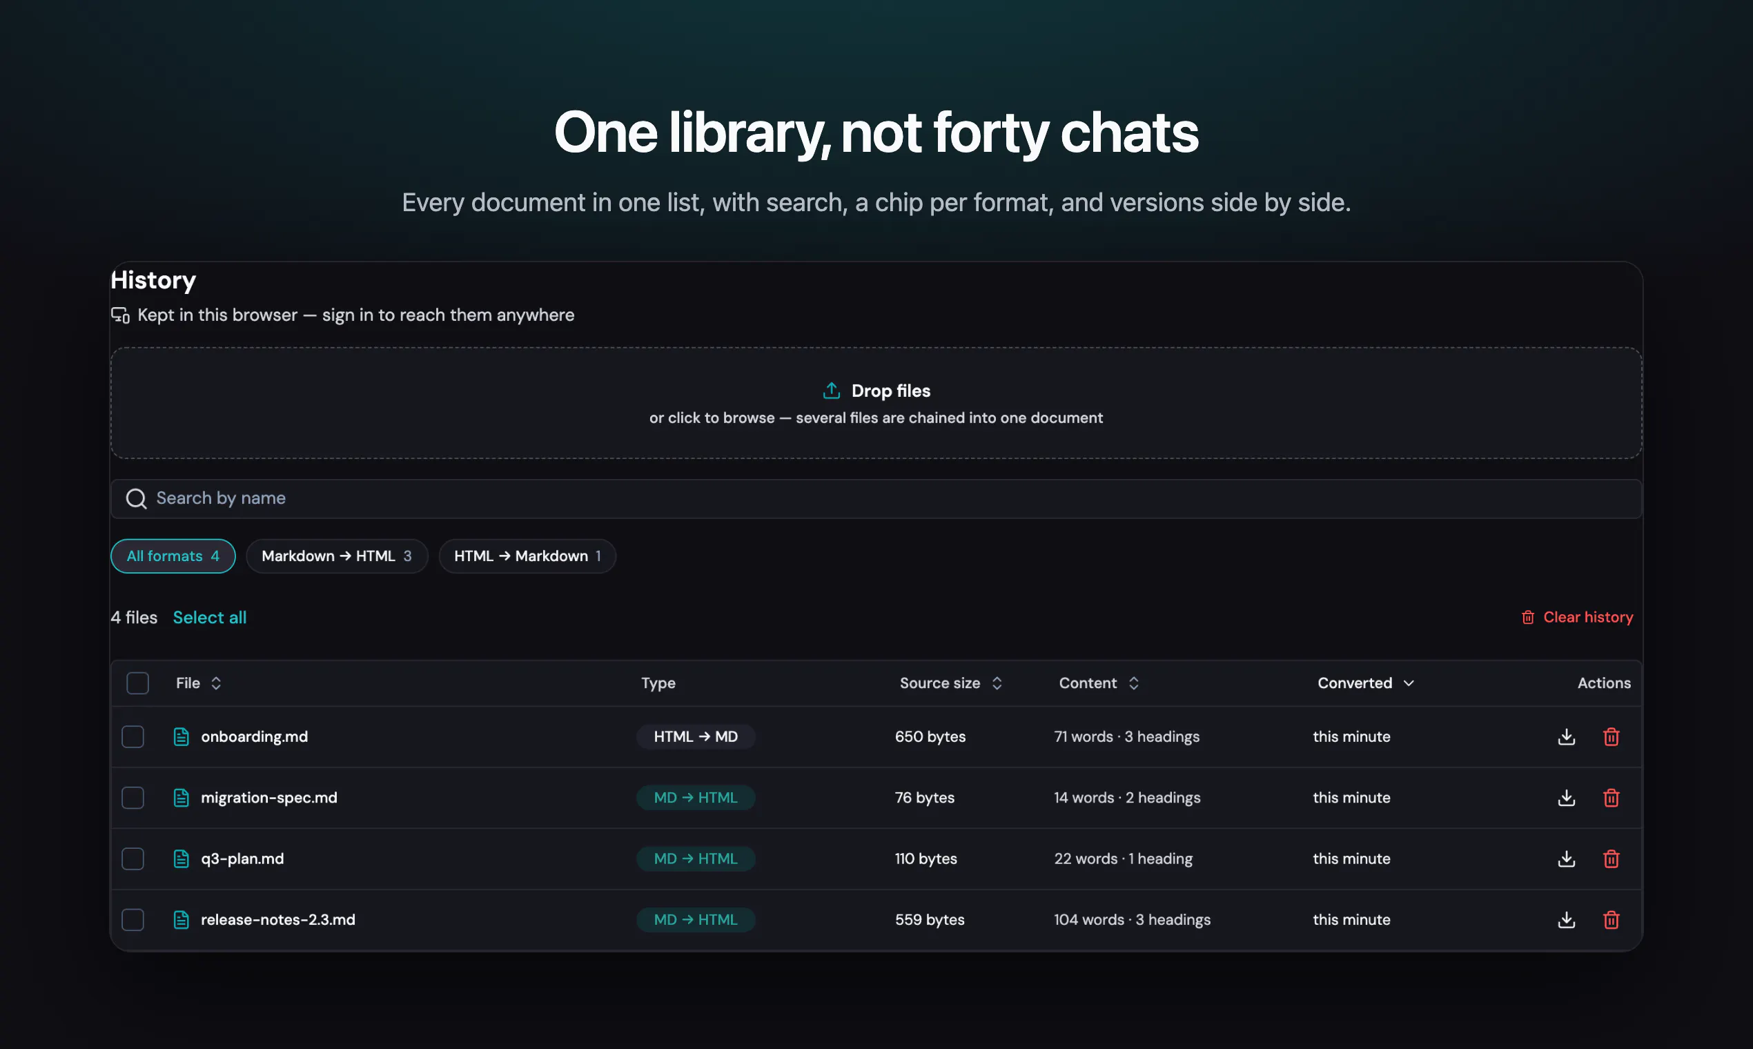Sort the table by Content column
This screenshot has height=1049, width=1753.
coord(1099,683)
